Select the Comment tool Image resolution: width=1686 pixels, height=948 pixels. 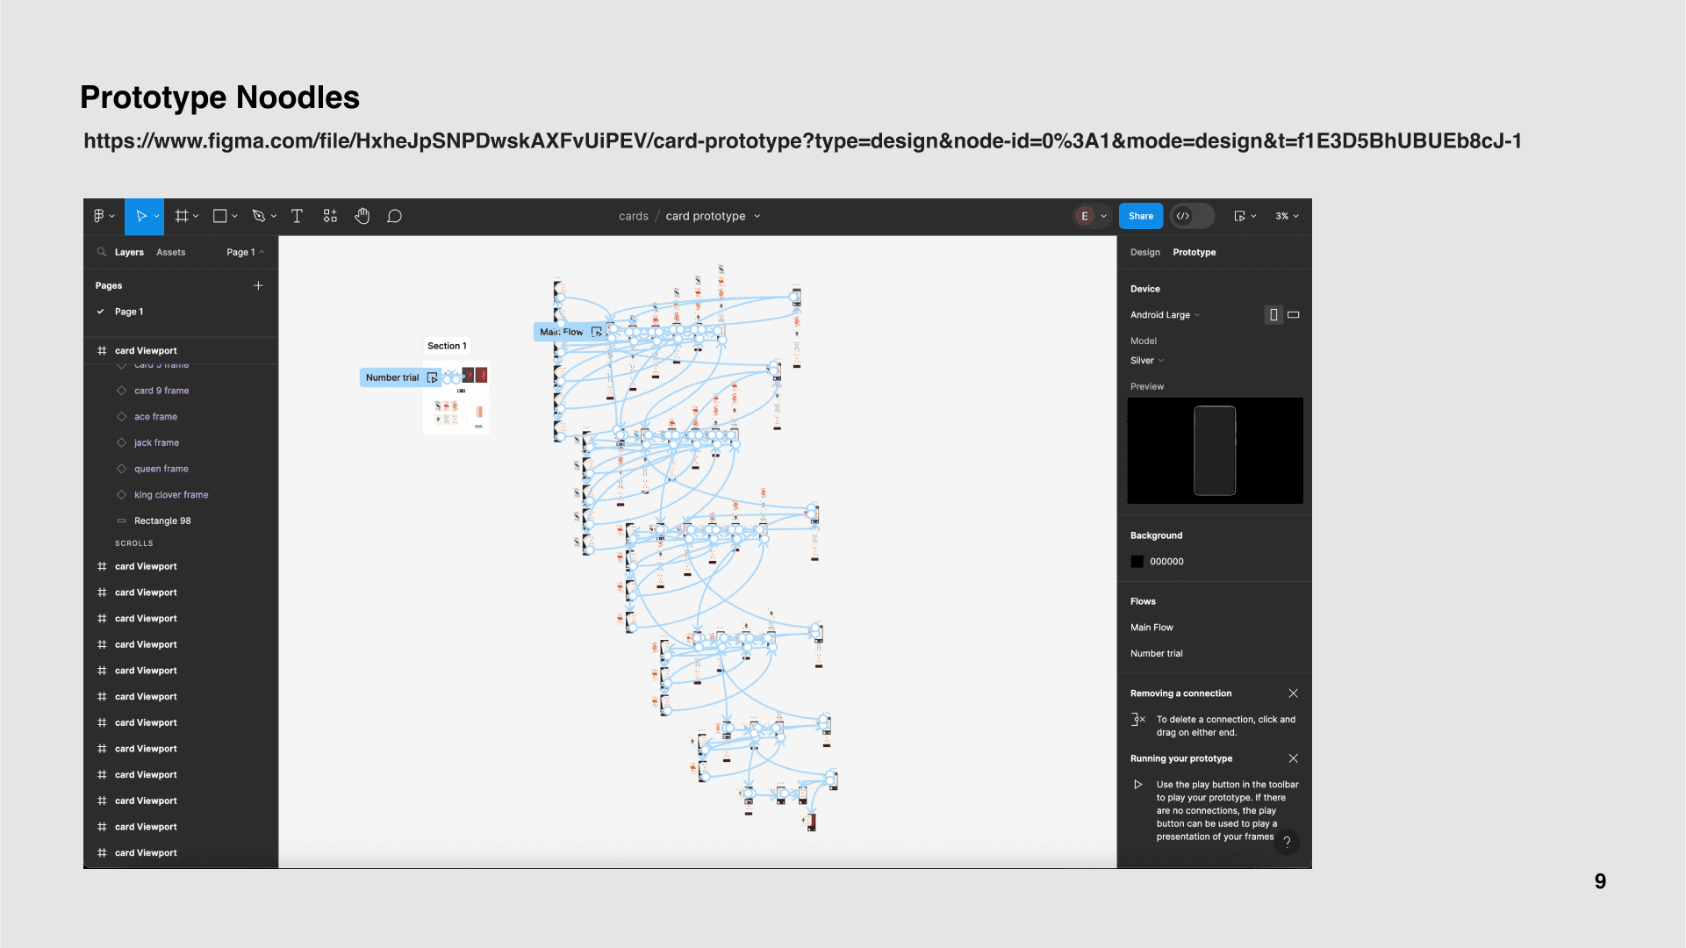(x=394, y=216)
